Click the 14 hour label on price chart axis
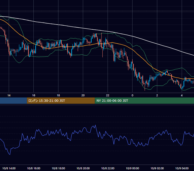The height and width of the screenshot is (171, 194). point(9,95)
